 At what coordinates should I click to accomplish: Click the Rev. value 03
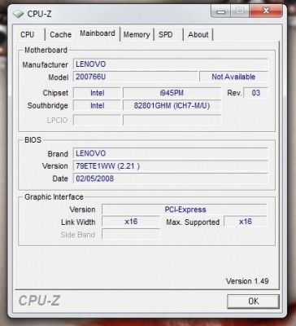click(255, 93)
